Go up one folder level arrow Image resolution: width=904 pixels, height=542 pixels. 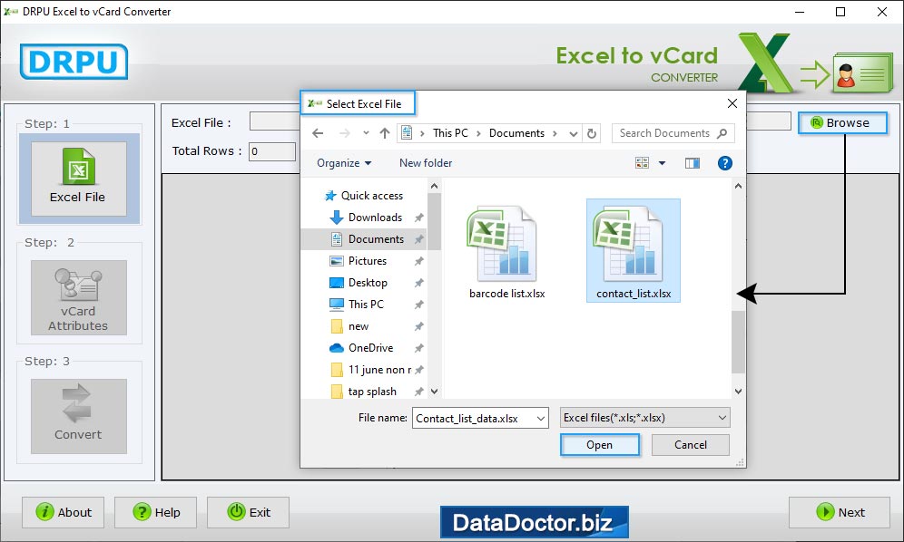point(385,133)
